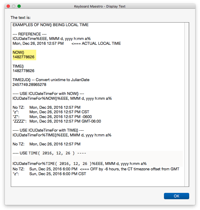Click the Keyboard Maestro - Display Text title
Image resolution: width=200 pixels, height=210 pixels.
[100, 6]
